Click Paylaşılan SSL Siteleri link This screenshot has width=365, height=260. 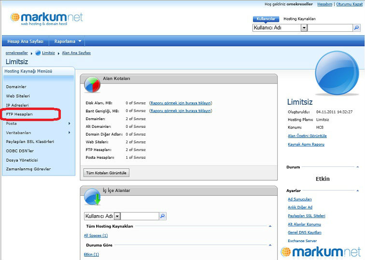click(306, 216)
